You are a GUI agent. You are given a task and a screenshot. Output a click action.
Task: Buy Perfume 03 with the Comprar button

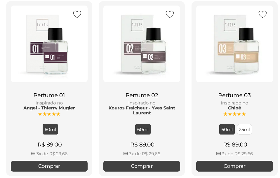pos(234,166)
